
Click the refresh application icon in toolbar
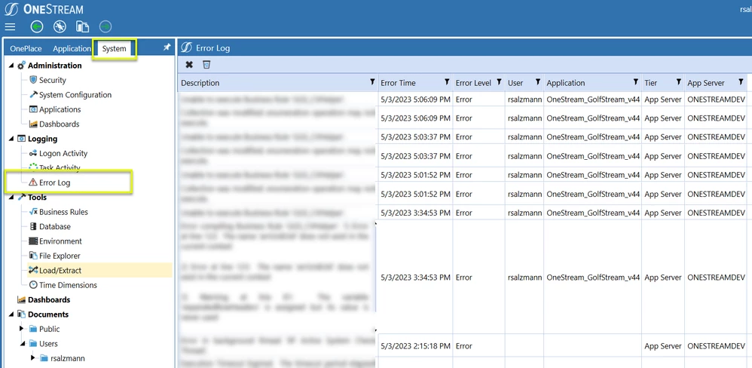click(x=60, y=27)
